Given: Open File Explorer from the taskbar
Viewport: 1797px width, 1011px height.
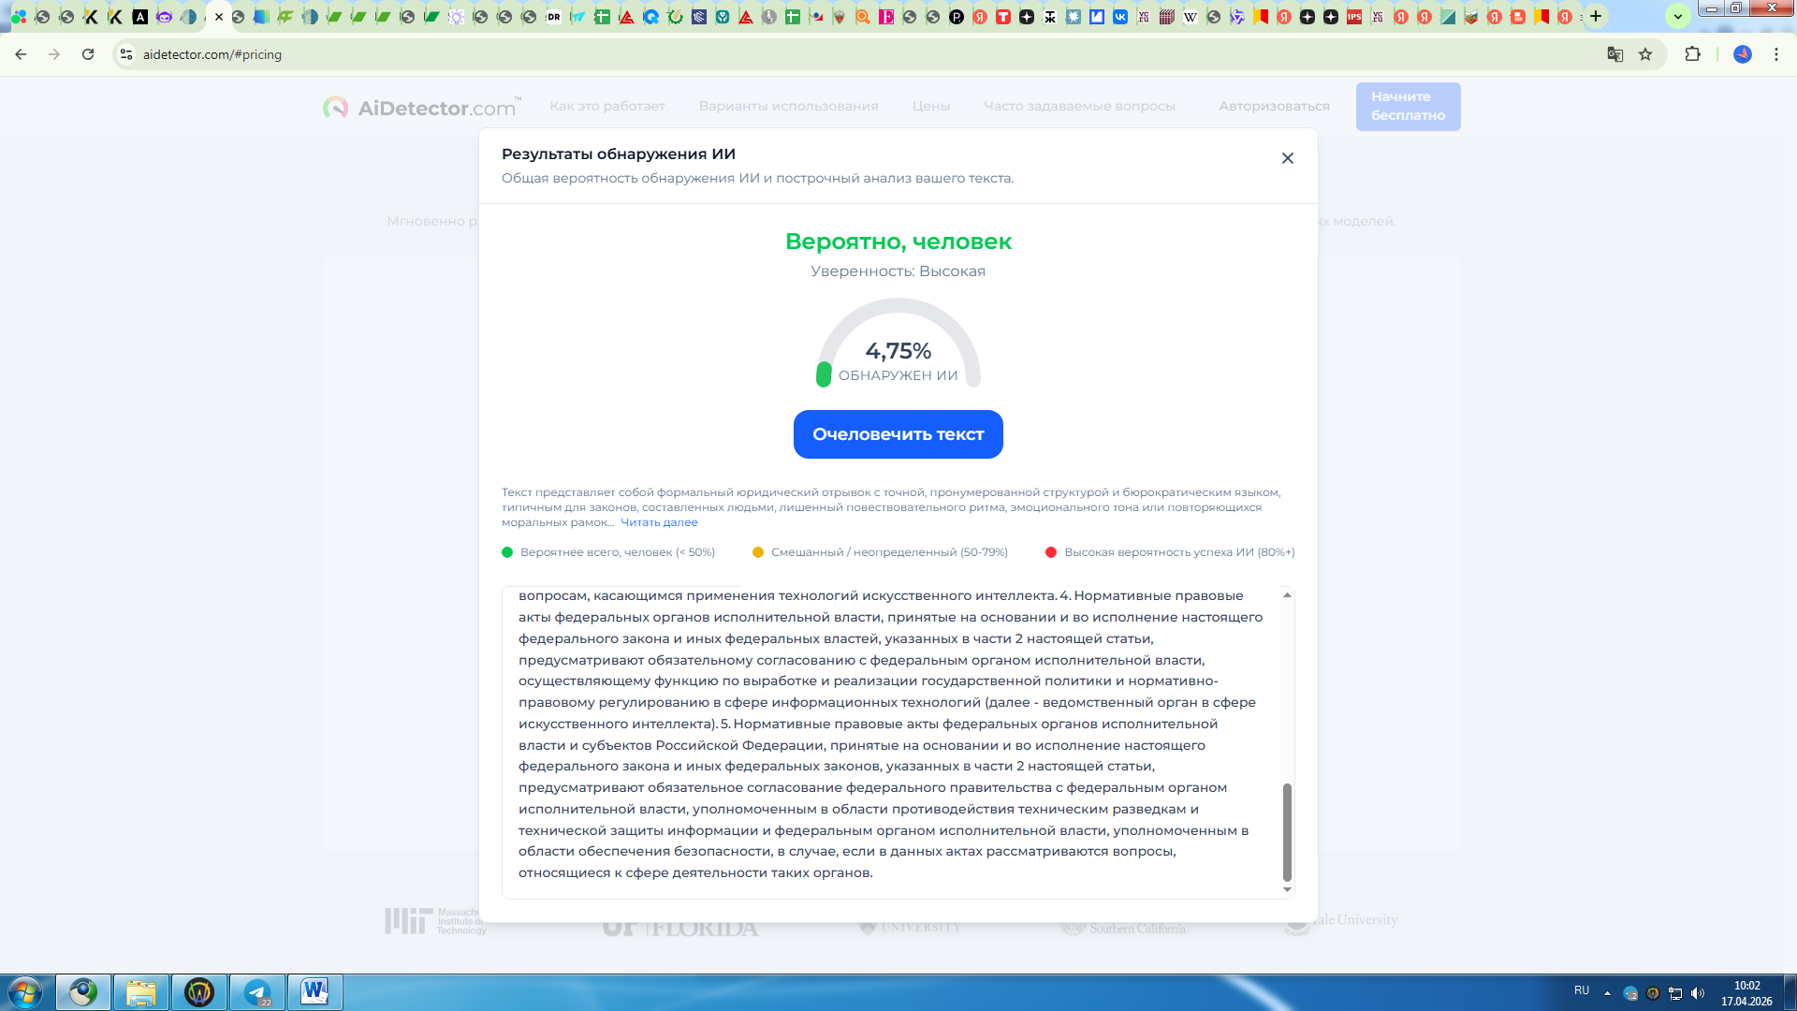Looking at the screenshot, I should pos(141,992).
